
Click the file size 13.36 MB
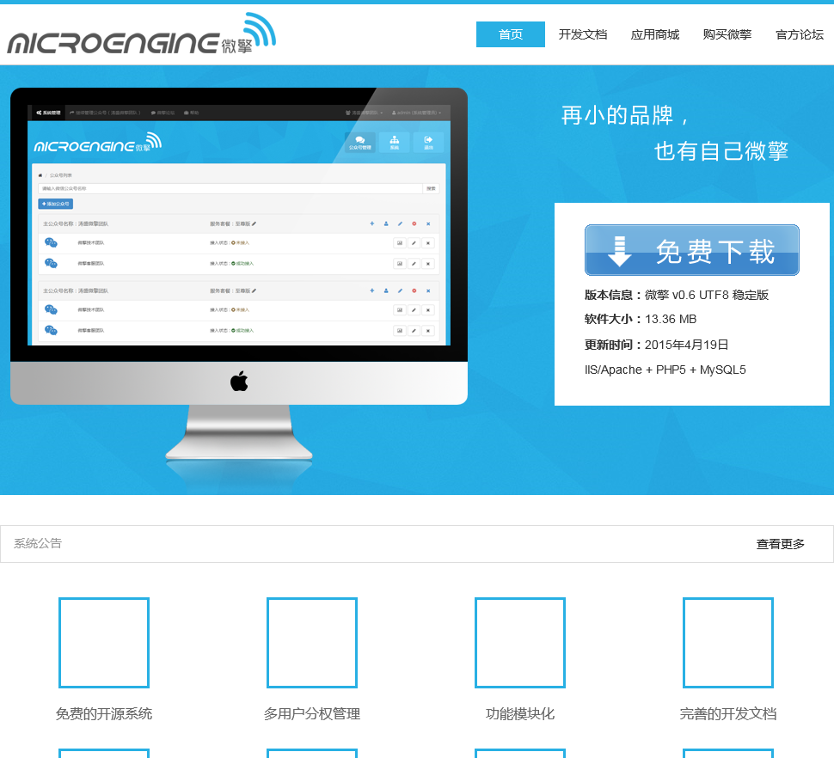pyautogui.click(x=670, y=319)
